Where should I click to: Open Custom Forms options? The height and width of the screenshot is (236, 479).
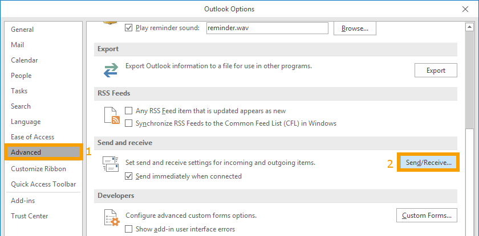(x=427, y=216)
